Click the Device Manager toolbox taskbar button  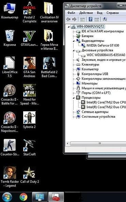[56, 197]
